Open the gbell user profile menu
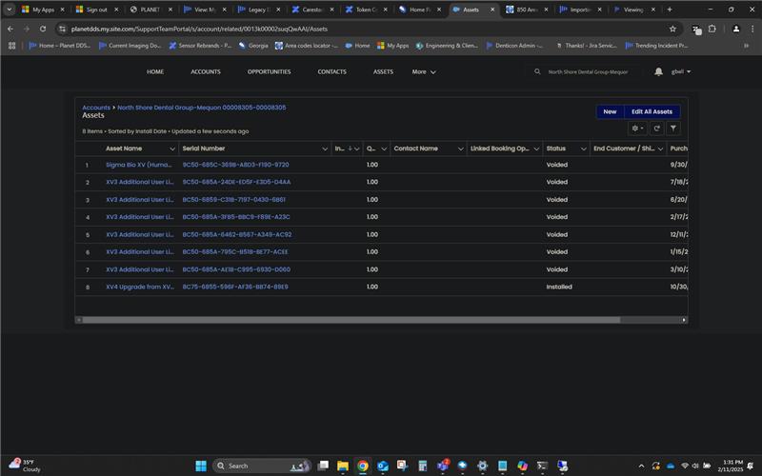This screenshot has height=476, width=762. click(x=681, y=72)
